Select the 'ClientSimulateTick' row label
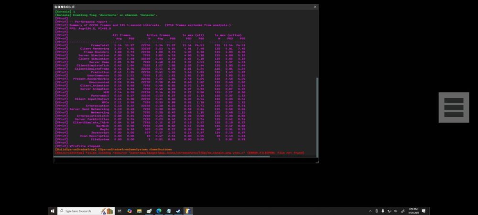The width and height of the screenshot is (478, 215). point(93,65)
